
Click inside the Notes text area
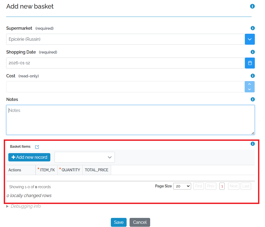click(x=130, y=120)
